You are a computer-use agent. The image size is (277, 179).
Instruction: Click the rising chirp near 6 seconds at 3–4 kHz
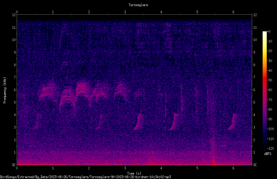(233, 122)
